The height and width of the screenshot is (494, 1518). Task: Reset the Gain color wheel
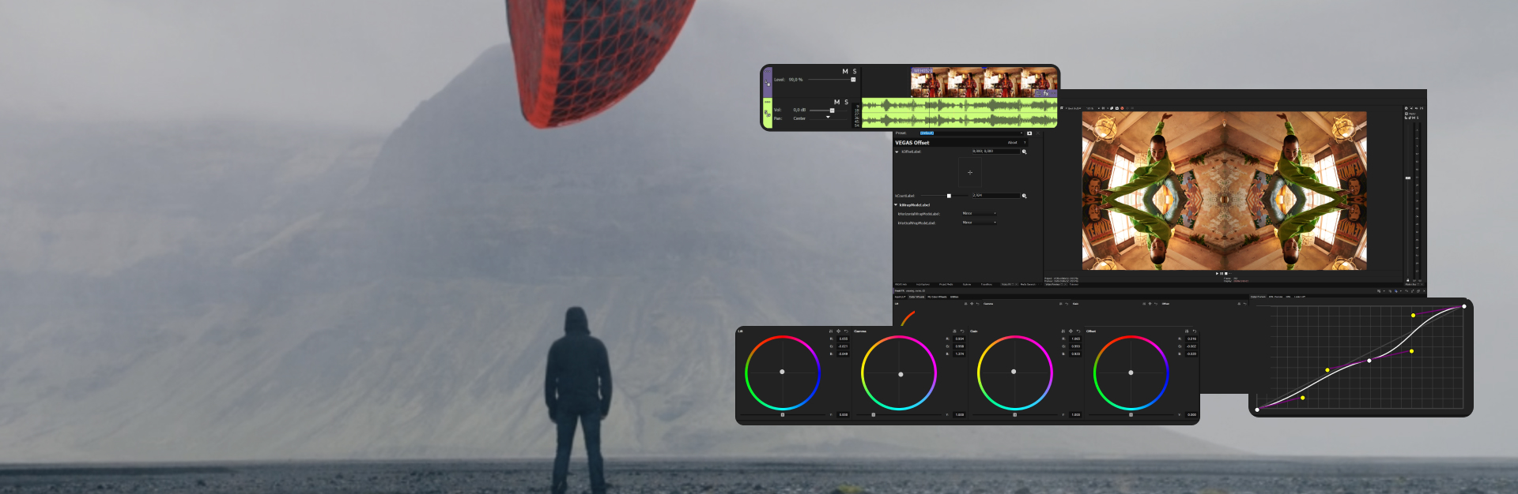(1078, 331)
